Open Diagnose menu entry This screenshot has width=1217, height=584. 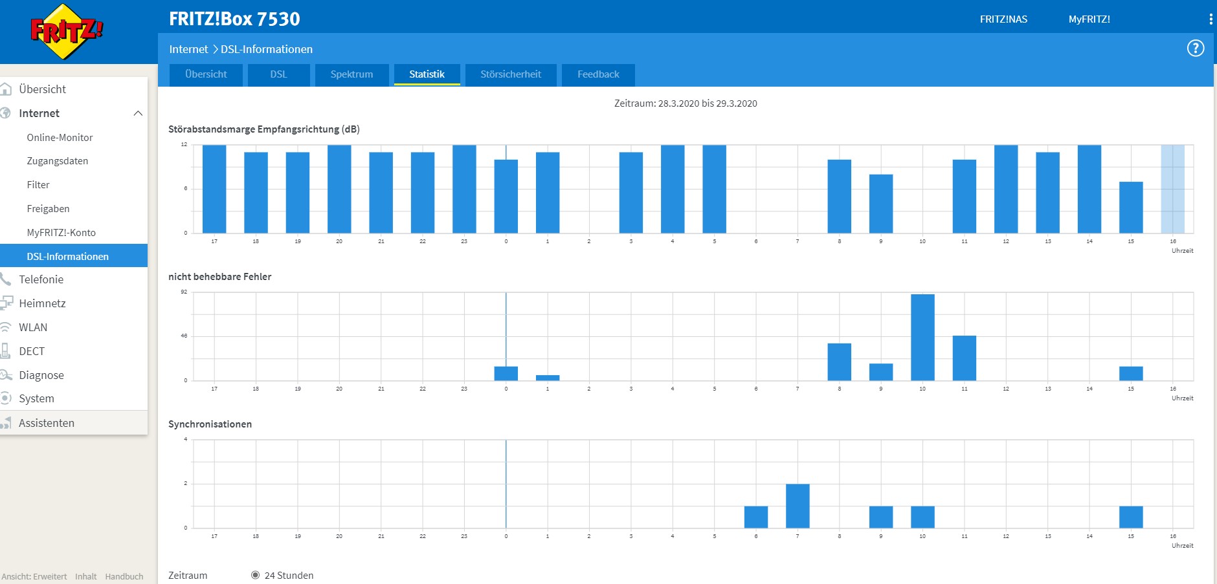click(41, 375)
